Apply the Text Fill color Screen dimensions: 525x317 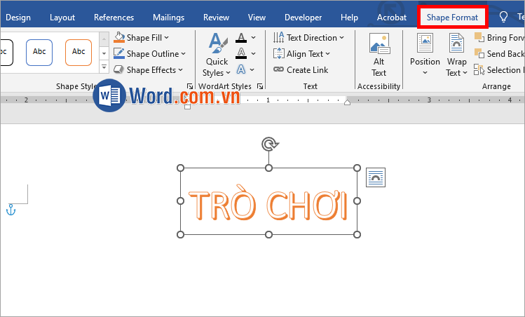[x=241, y=38]
